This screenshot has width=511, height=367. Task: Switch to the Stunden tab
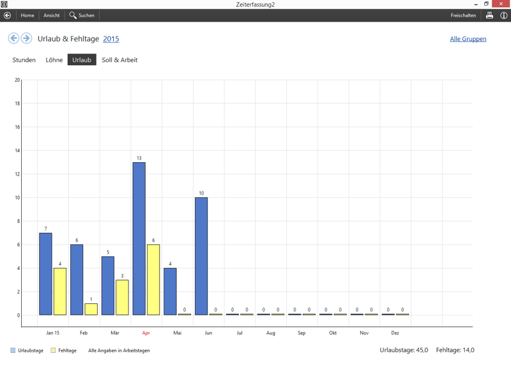(24, 60)
